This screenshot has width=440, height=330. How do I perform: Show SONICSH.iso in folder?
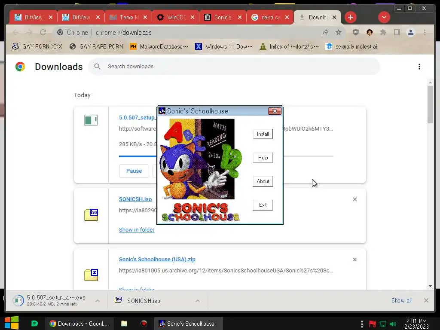[137, 229]
